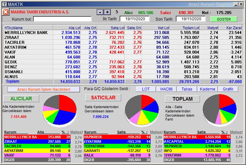Viewport: 246px width, 165px height.
Task: Click the Toplam summary row label
Action: coord(12,81)
